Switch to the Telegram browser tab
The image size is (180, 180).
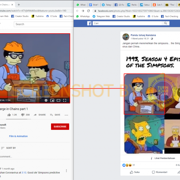point(107,5)
